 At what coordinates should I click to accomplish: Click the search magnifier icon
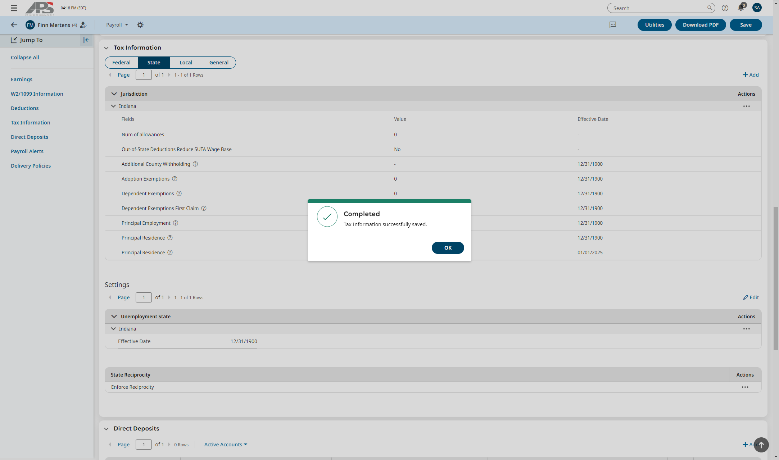pos(710,8)
